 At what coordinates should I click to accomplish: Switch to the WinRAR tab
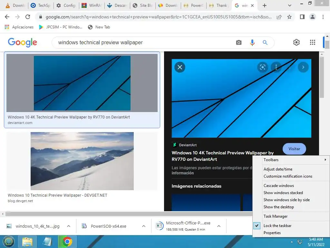point(92,5)
